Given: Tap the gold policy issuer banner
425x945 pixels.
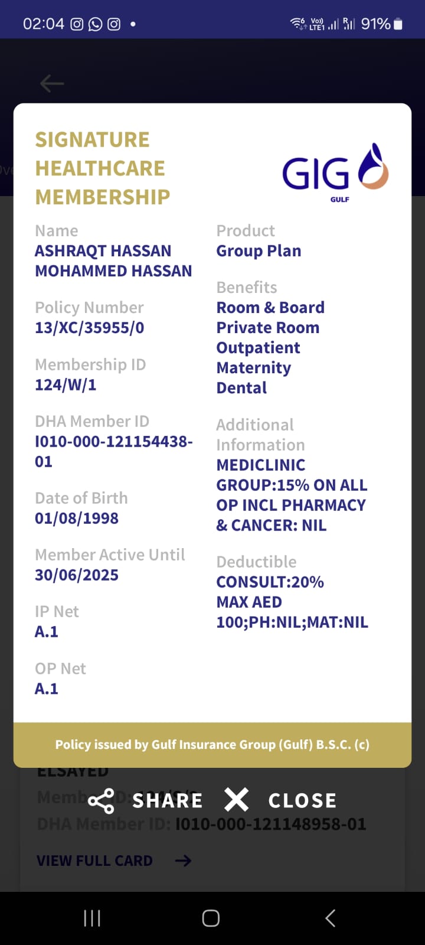Looking at the screenshot, I should [x=212, y=745].
